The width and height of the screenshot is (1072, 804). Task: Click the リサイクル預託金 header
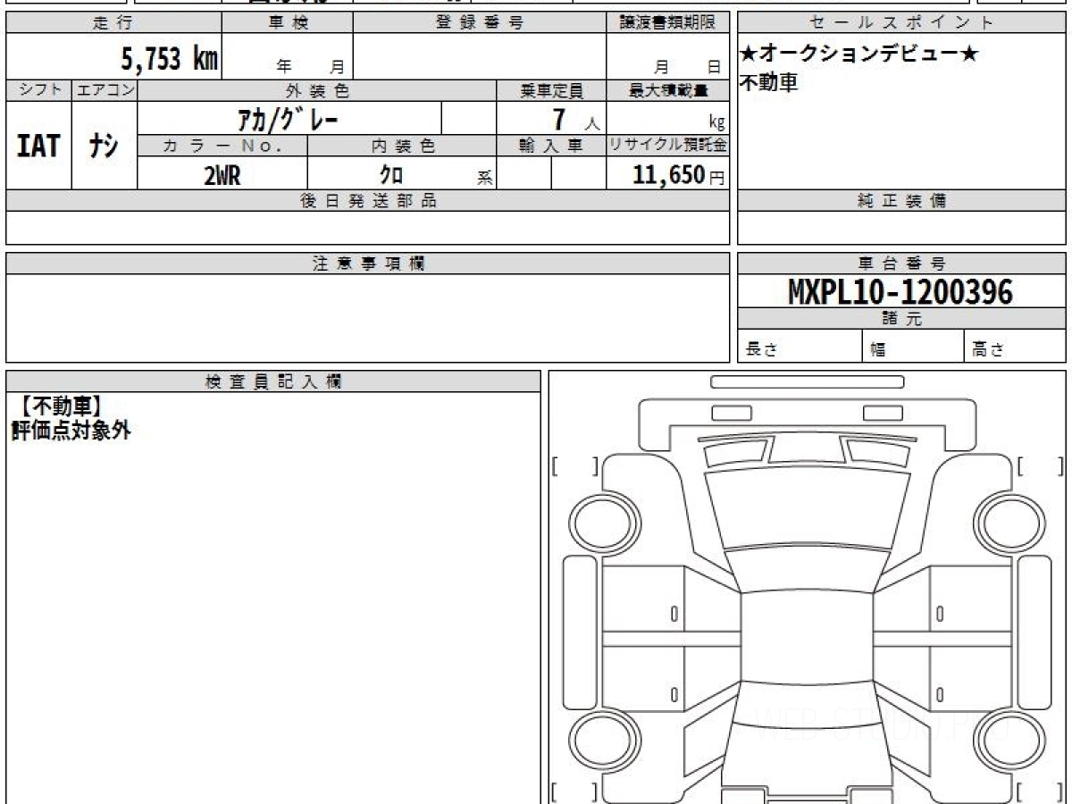667,147
